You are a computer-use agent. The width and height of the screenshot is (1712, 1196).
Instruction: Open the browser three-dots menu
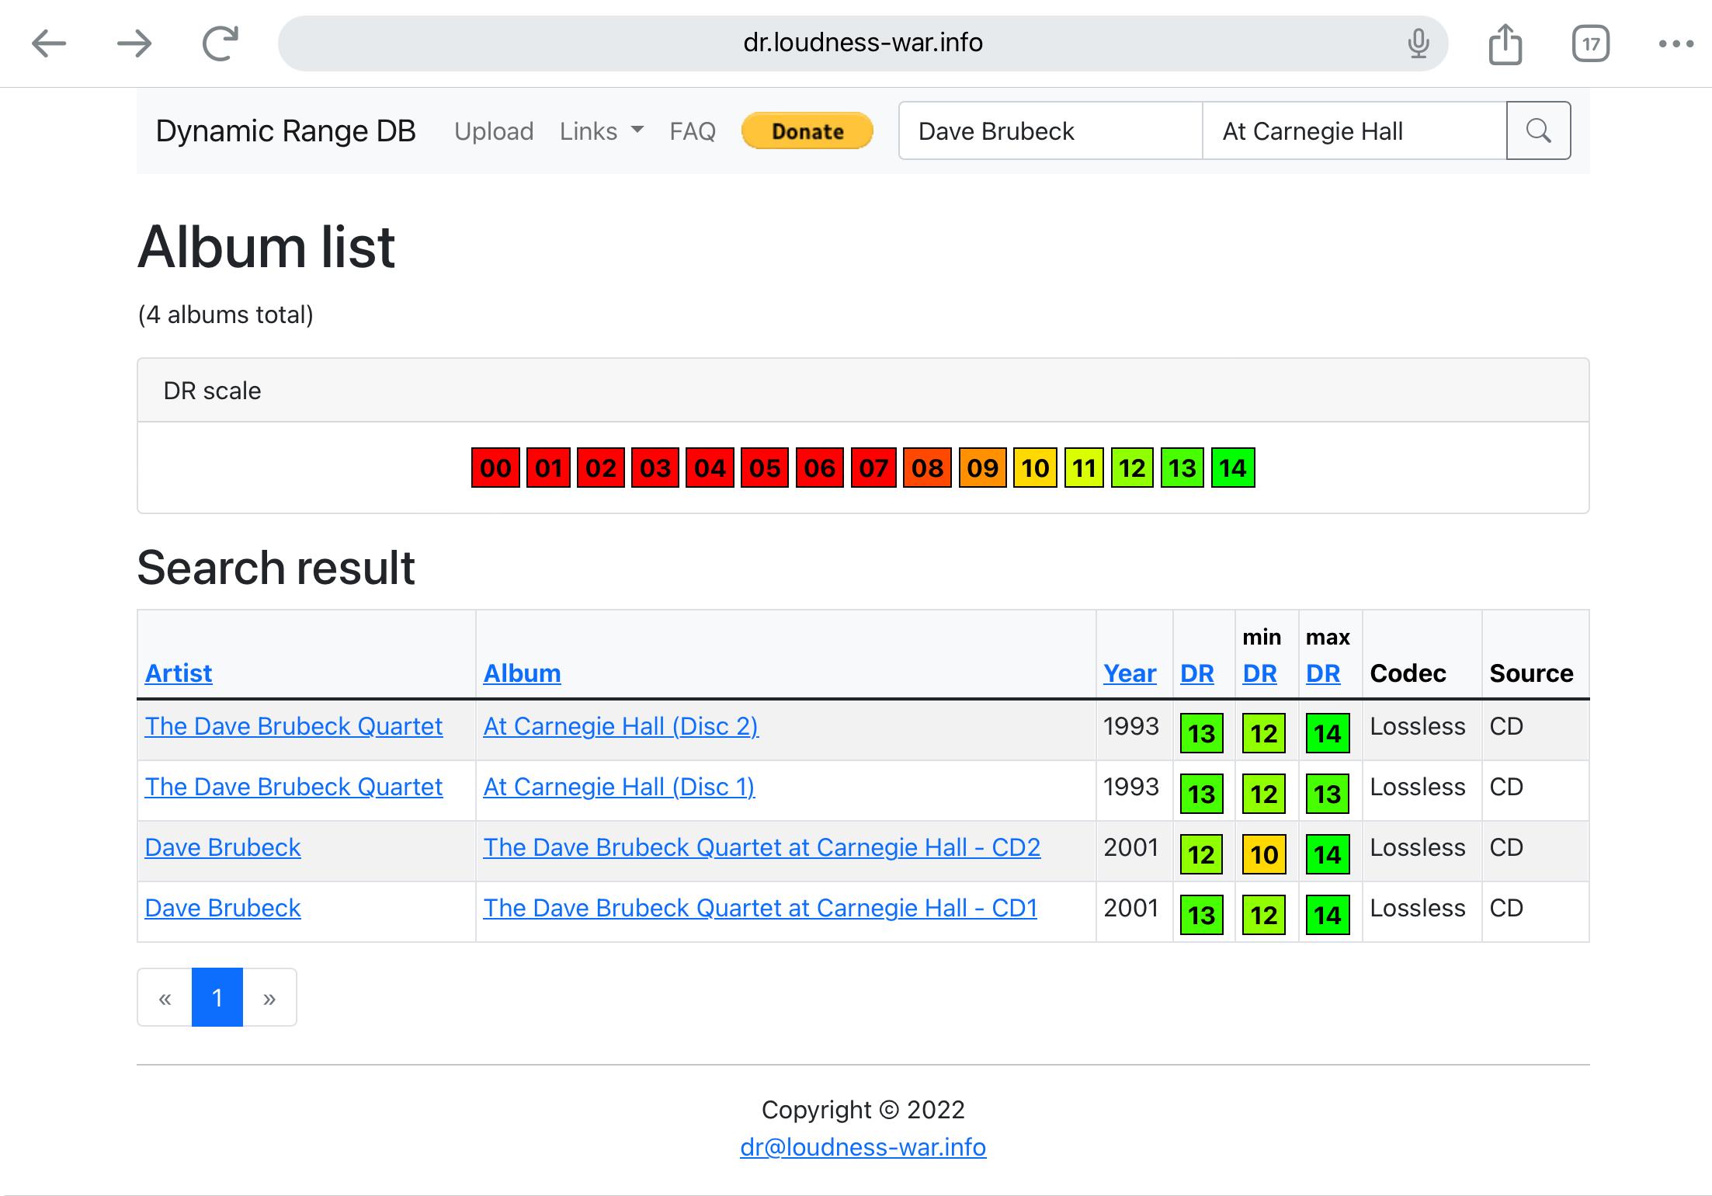click(x=1676, y=43)
